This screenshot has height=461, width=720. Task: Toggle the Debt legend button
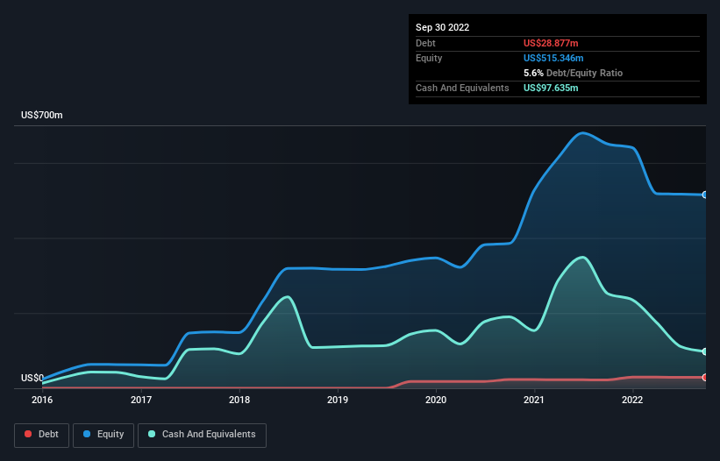(41, 435)
